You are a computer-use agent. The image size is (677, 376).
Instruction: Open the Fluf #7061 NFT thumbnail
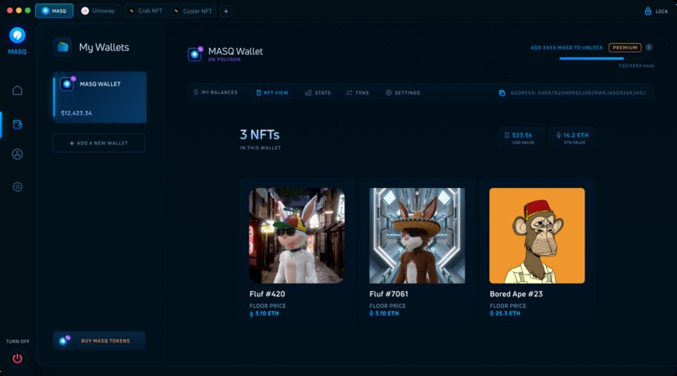point(417,236)
